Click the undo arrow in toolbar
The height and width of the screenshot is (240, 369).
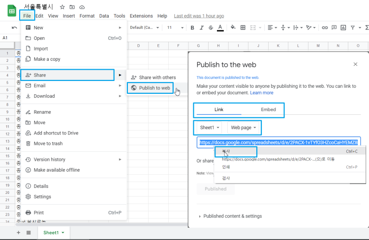pos(14,27)
